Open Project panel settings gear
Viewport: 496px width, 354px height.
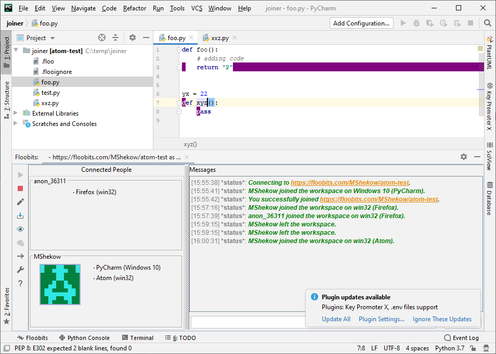133,37
